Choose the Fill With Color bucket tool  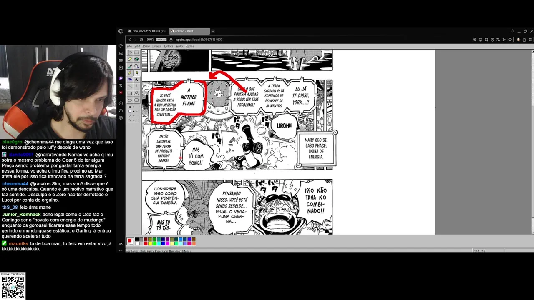pyautogui.click(x=136, y=59)
